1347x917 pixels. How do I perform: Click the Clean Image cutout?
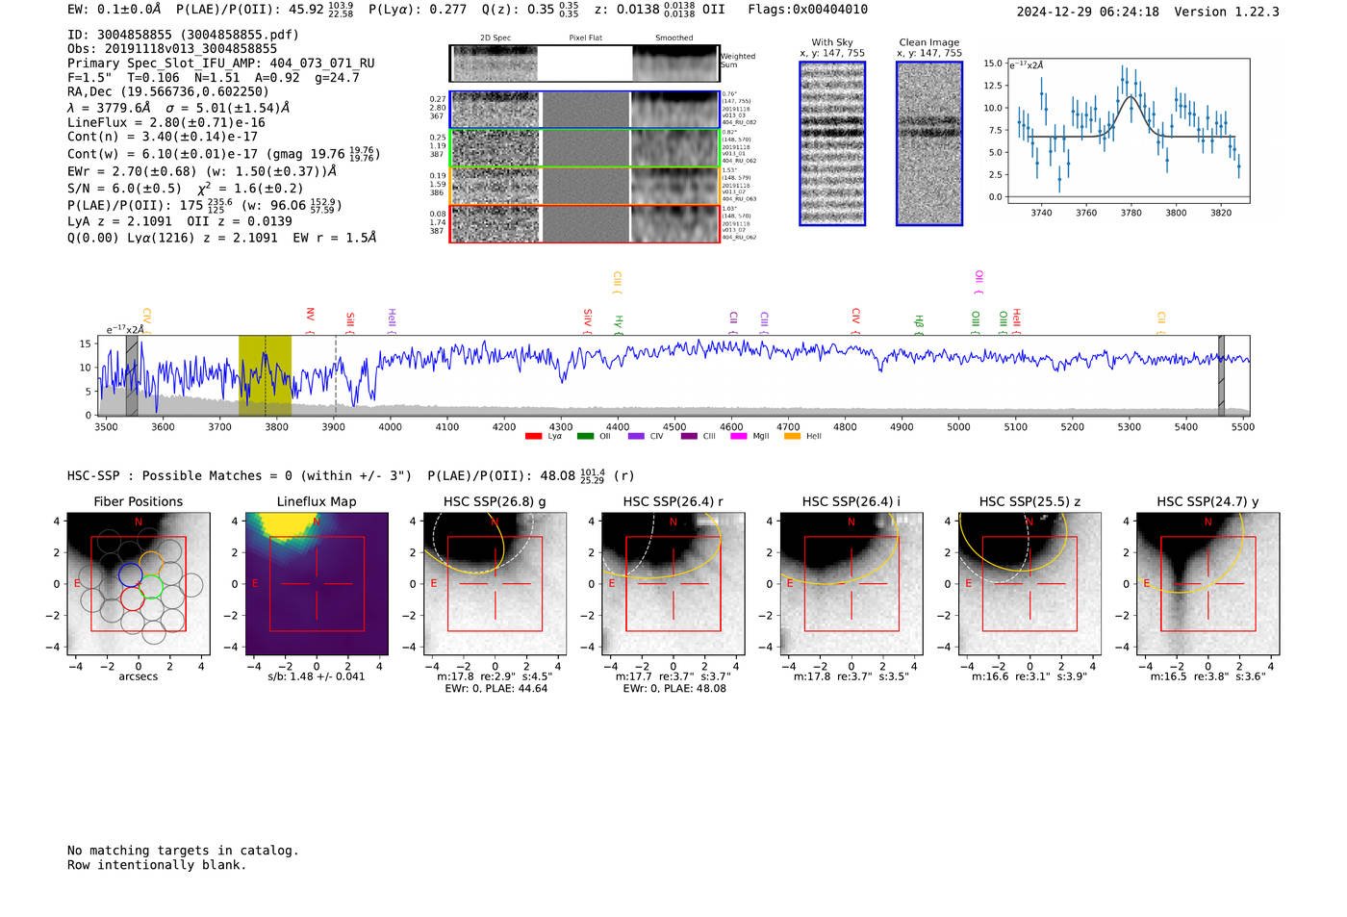929,143
